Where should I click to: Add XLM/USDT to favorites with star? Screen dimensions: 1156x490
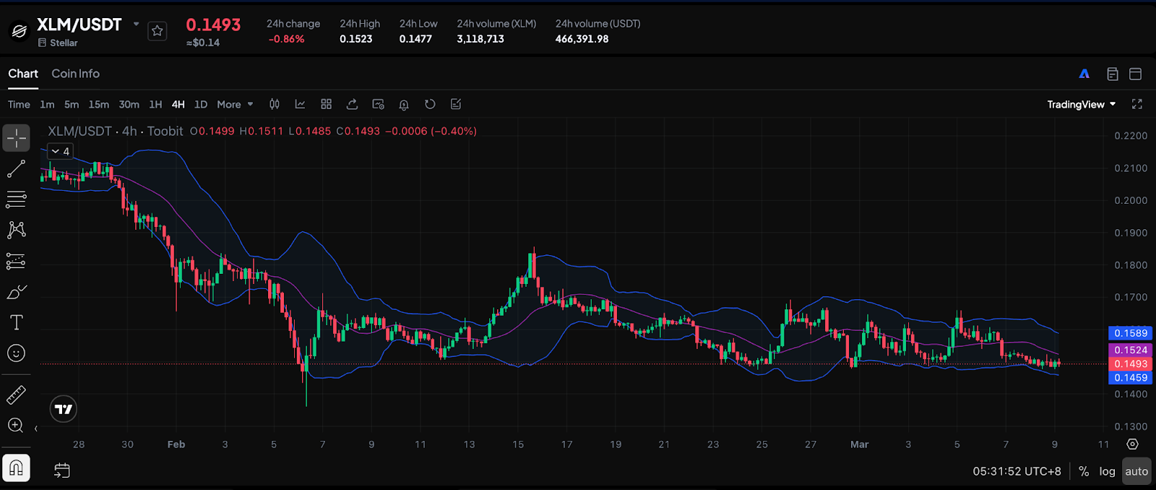click(158, 31)
